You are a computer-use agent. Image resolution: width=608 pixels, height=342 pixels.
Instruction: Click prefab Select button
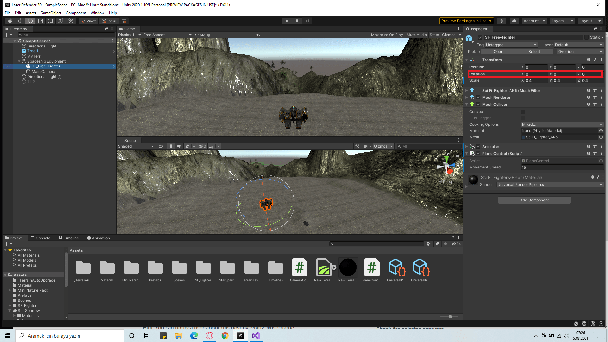point(534,52)
